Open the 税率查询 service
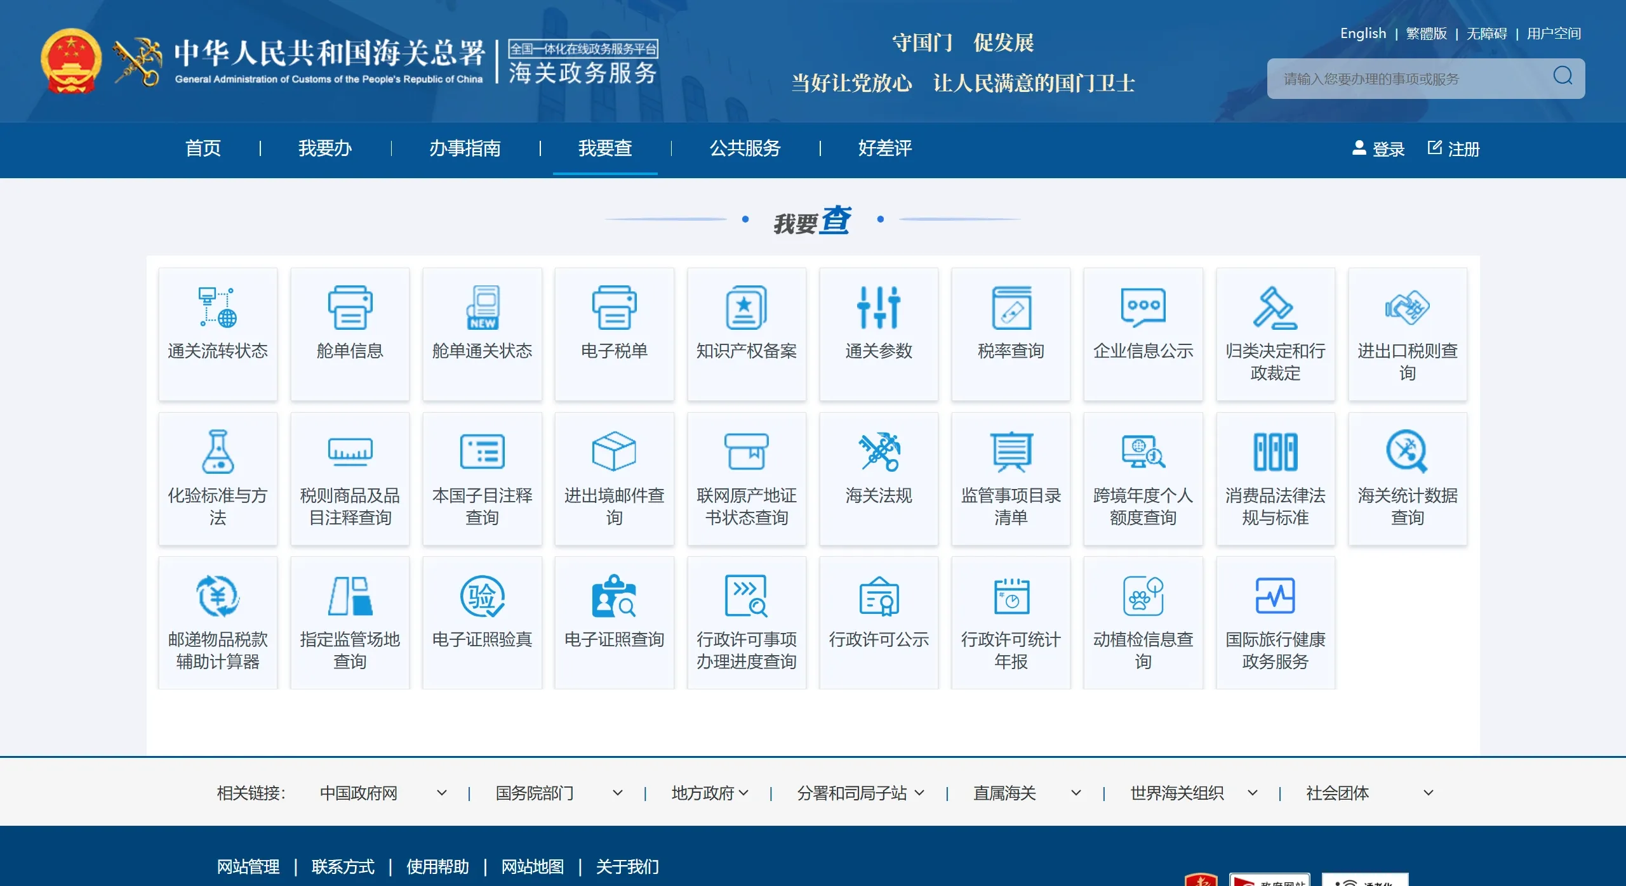This screenshot has height=886, width=1626. (x=1011, y=333)
